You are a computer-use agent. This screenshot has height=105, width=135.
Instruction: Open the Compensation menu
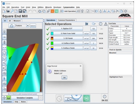point(68,7)
